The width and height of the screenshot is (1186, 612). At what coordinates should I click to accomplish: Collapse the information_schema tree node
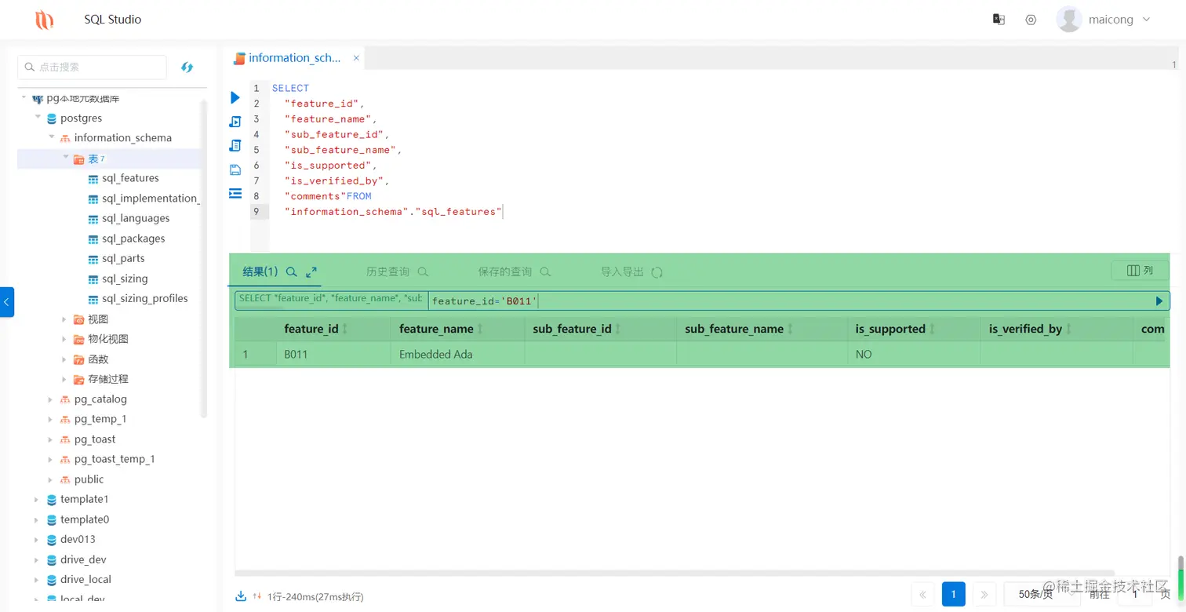click(50, 137)
